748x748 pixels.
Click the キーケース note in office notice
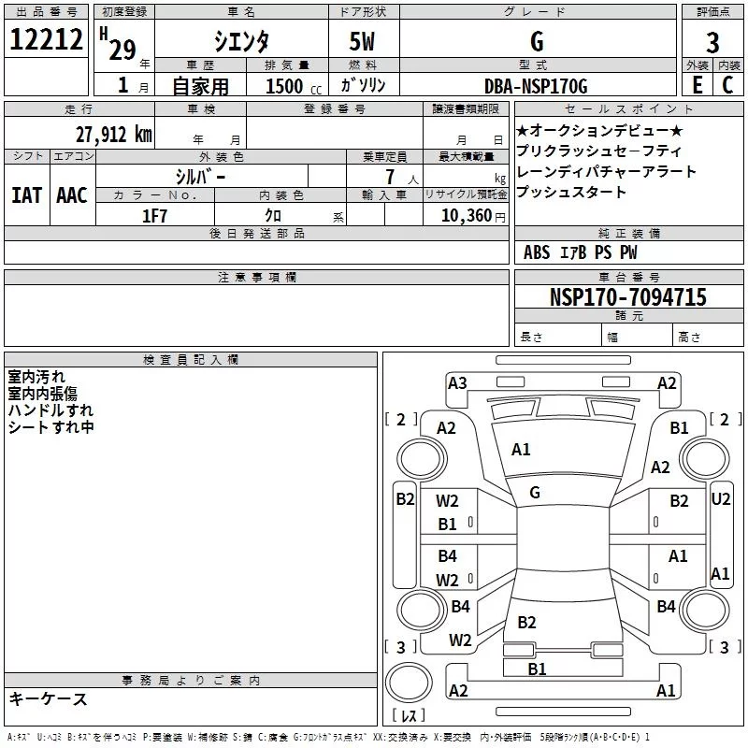click(x=48, y=699)
